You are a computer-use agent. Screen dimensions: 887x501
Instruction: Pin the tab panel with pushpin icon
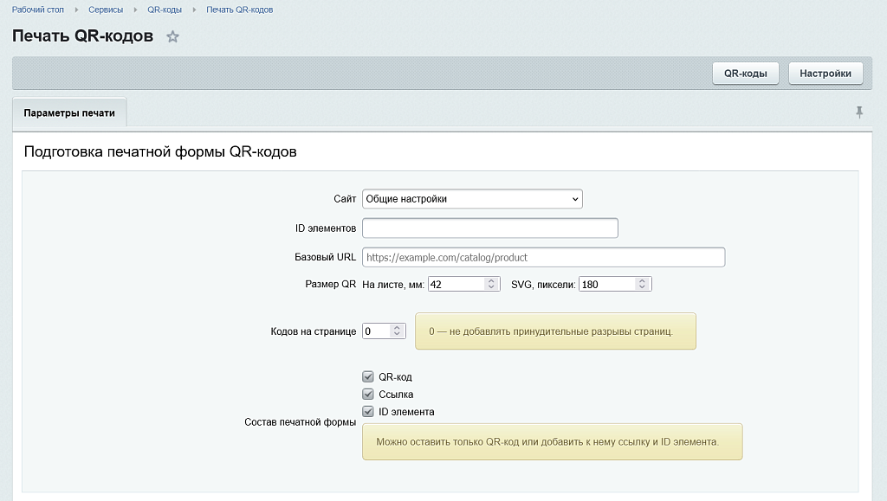pyautogui.click(x=859, y=112)
